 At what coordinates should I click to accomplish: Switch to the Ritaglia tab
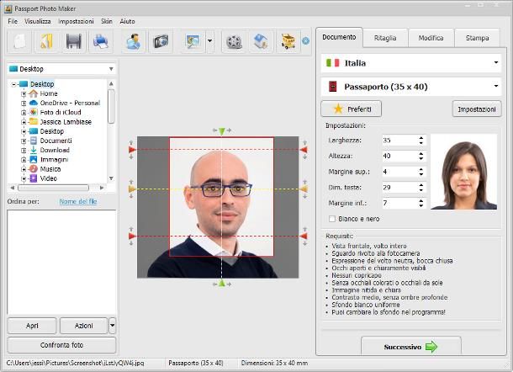click(x=385, y=38)
